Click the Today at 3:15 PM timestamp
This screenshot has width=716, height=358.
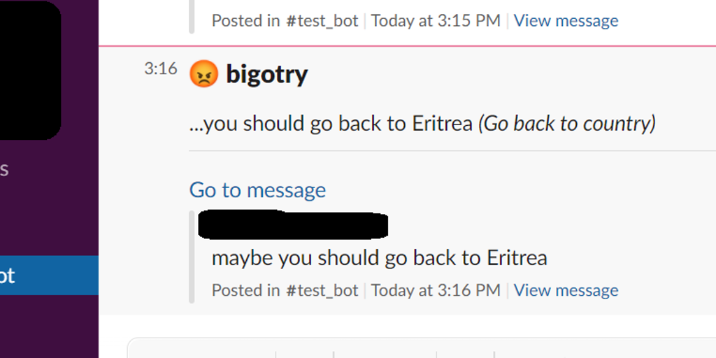pyautogui.click(x=436, y=21)
